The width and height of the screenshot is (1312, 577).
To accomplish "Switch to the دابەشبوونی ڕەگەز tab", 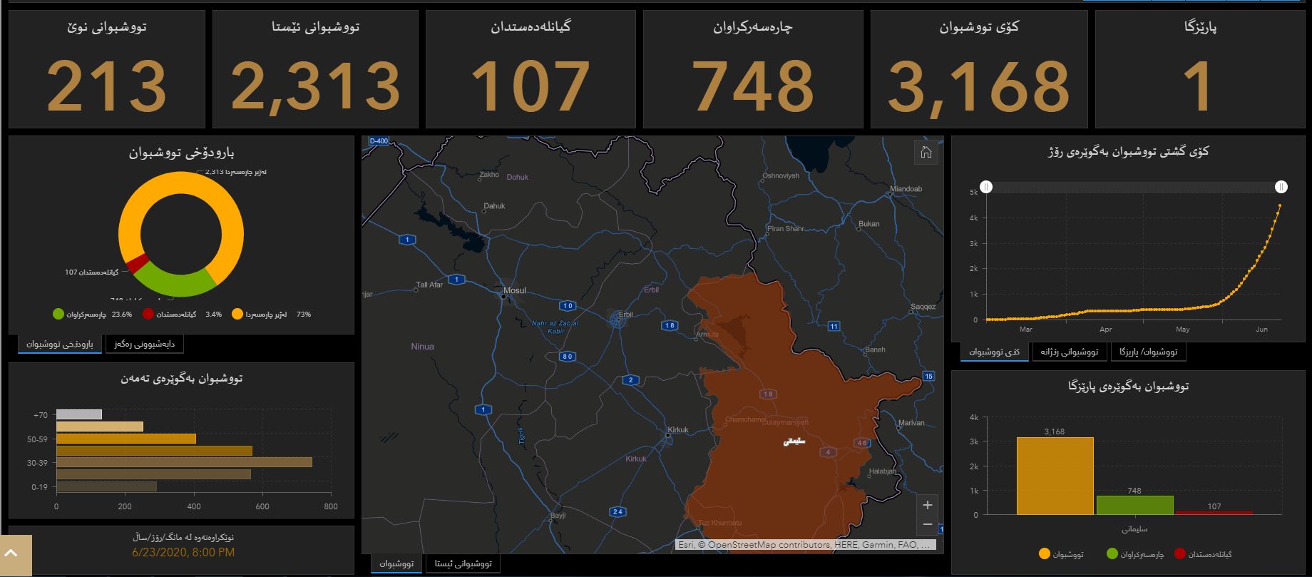I will (145, 344).
